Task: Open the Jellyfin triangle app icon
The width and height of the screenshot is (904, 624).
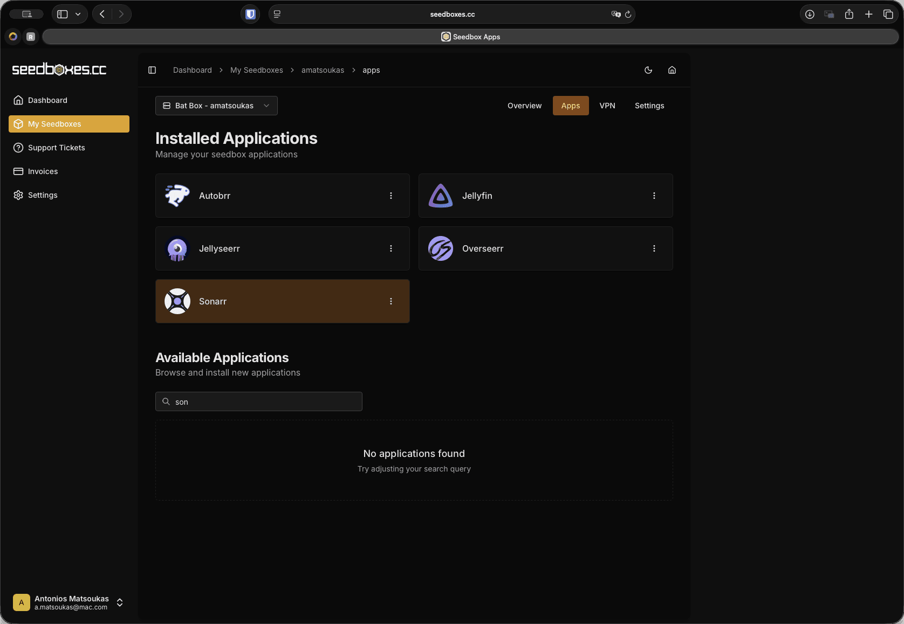Action: (x=441, y=196)
